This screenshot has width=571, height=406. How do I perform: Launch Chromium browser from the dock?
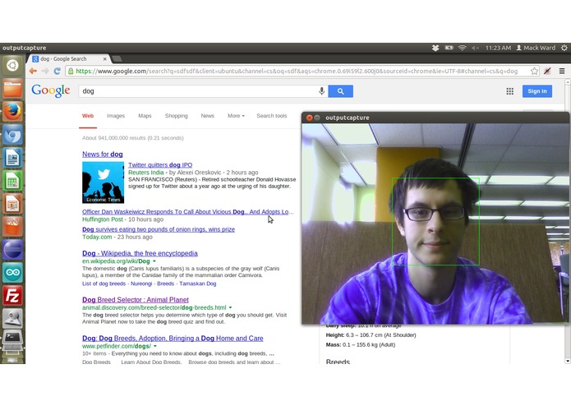(x=12, y=135)
